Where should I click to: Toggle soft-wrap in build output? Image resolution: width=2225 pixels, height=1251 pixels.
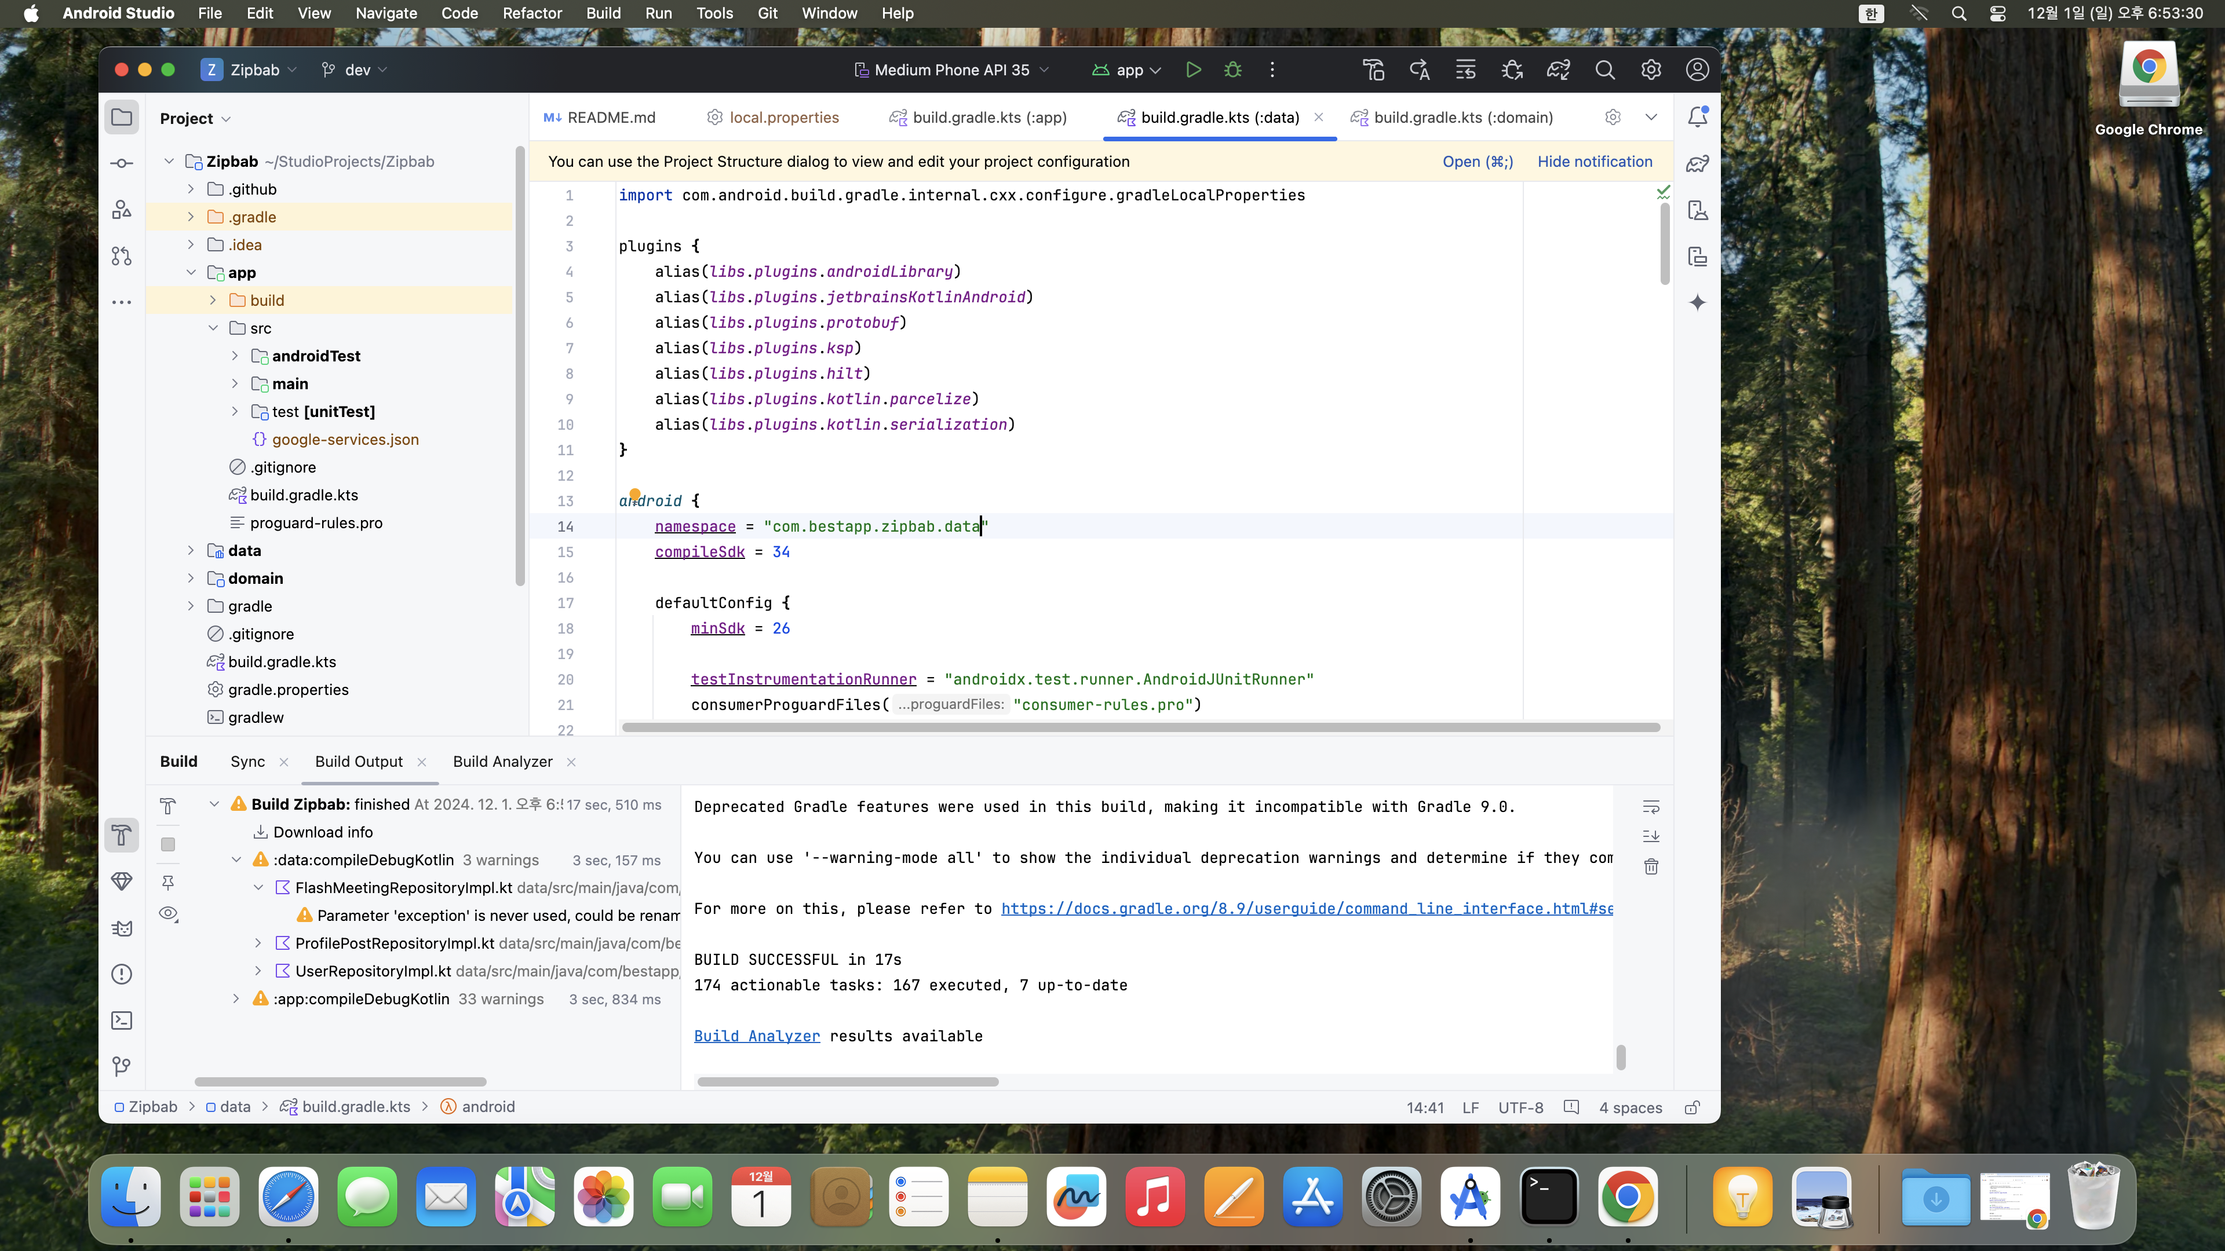point(1651,806)
